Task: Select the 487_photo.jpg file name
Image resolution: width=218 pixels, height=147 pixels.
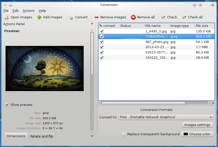Action: point(157,42)
